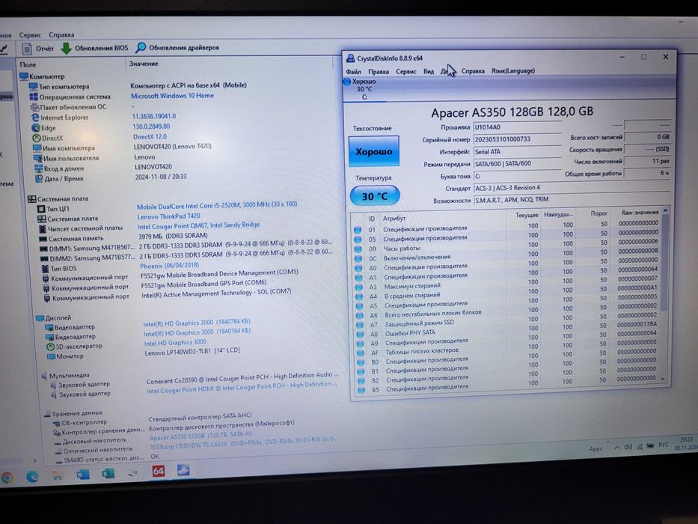698x524 pixels.
Task: Click the Тип ЦП processor icon
Action: pyautogui.click(x=41, y=209)
